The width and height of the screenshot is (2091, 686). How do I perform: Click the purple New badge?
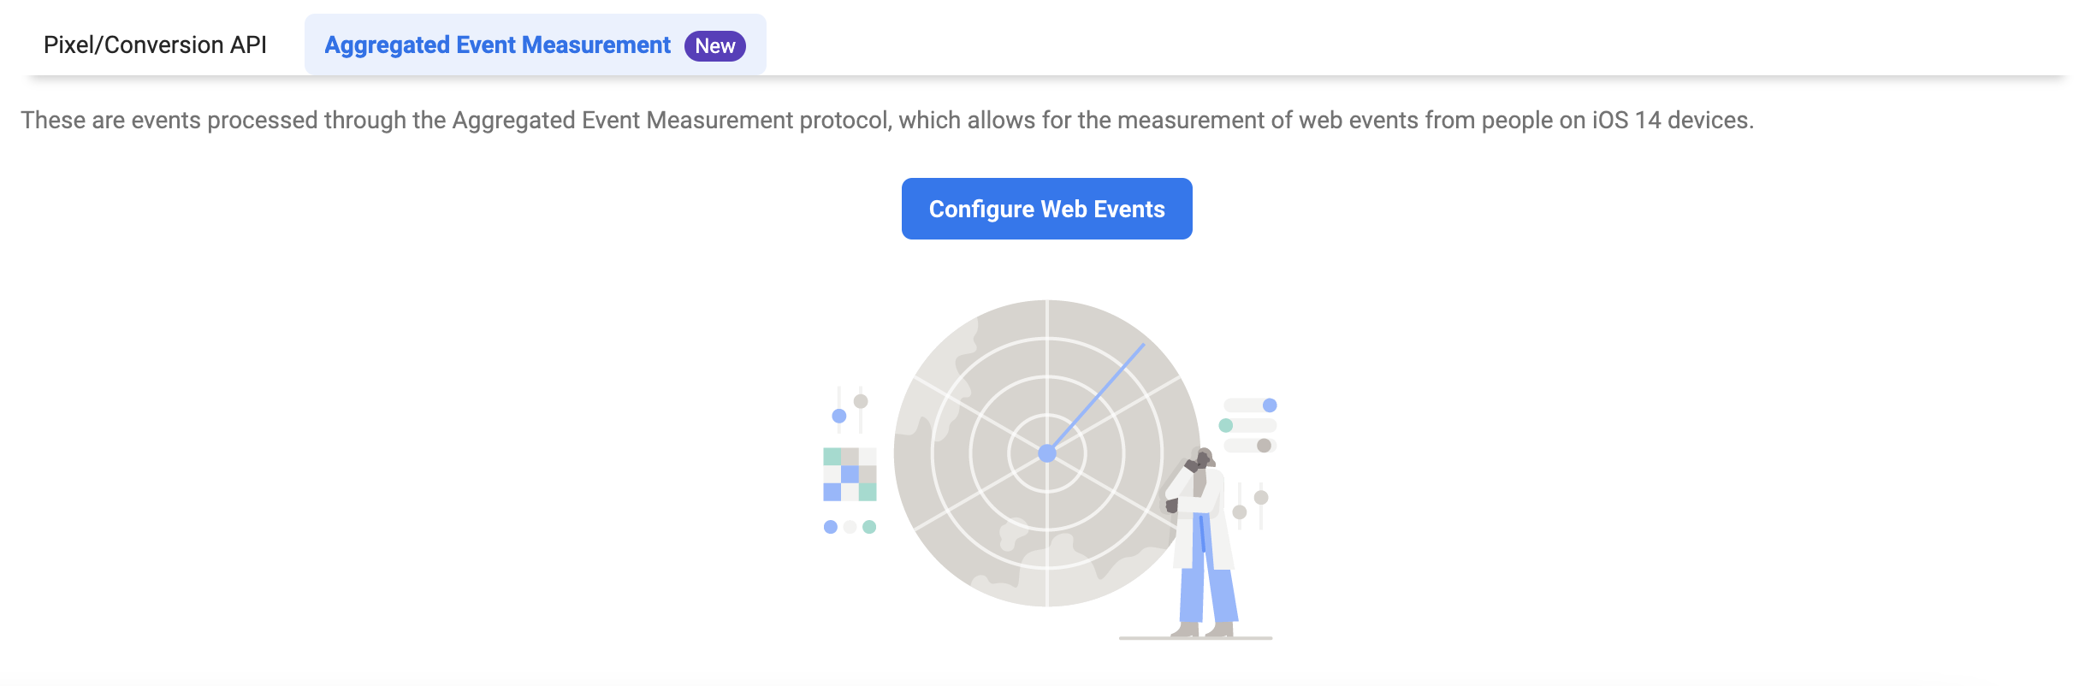(x=714, y=45)
